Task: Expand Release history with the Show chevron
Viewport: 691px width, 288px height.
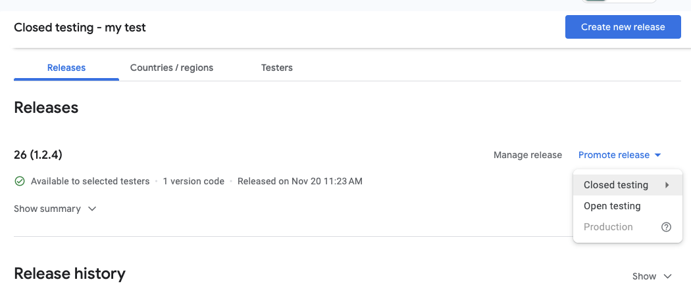Action: (668, 276)
